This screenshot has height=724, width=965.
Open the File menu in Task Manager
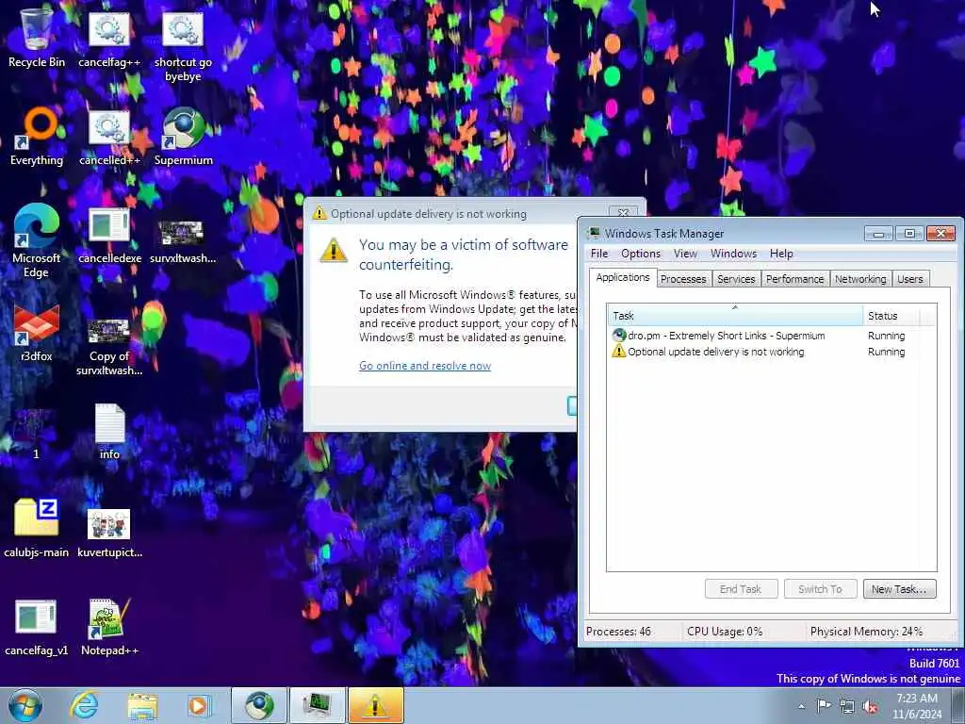coord(598,254)
